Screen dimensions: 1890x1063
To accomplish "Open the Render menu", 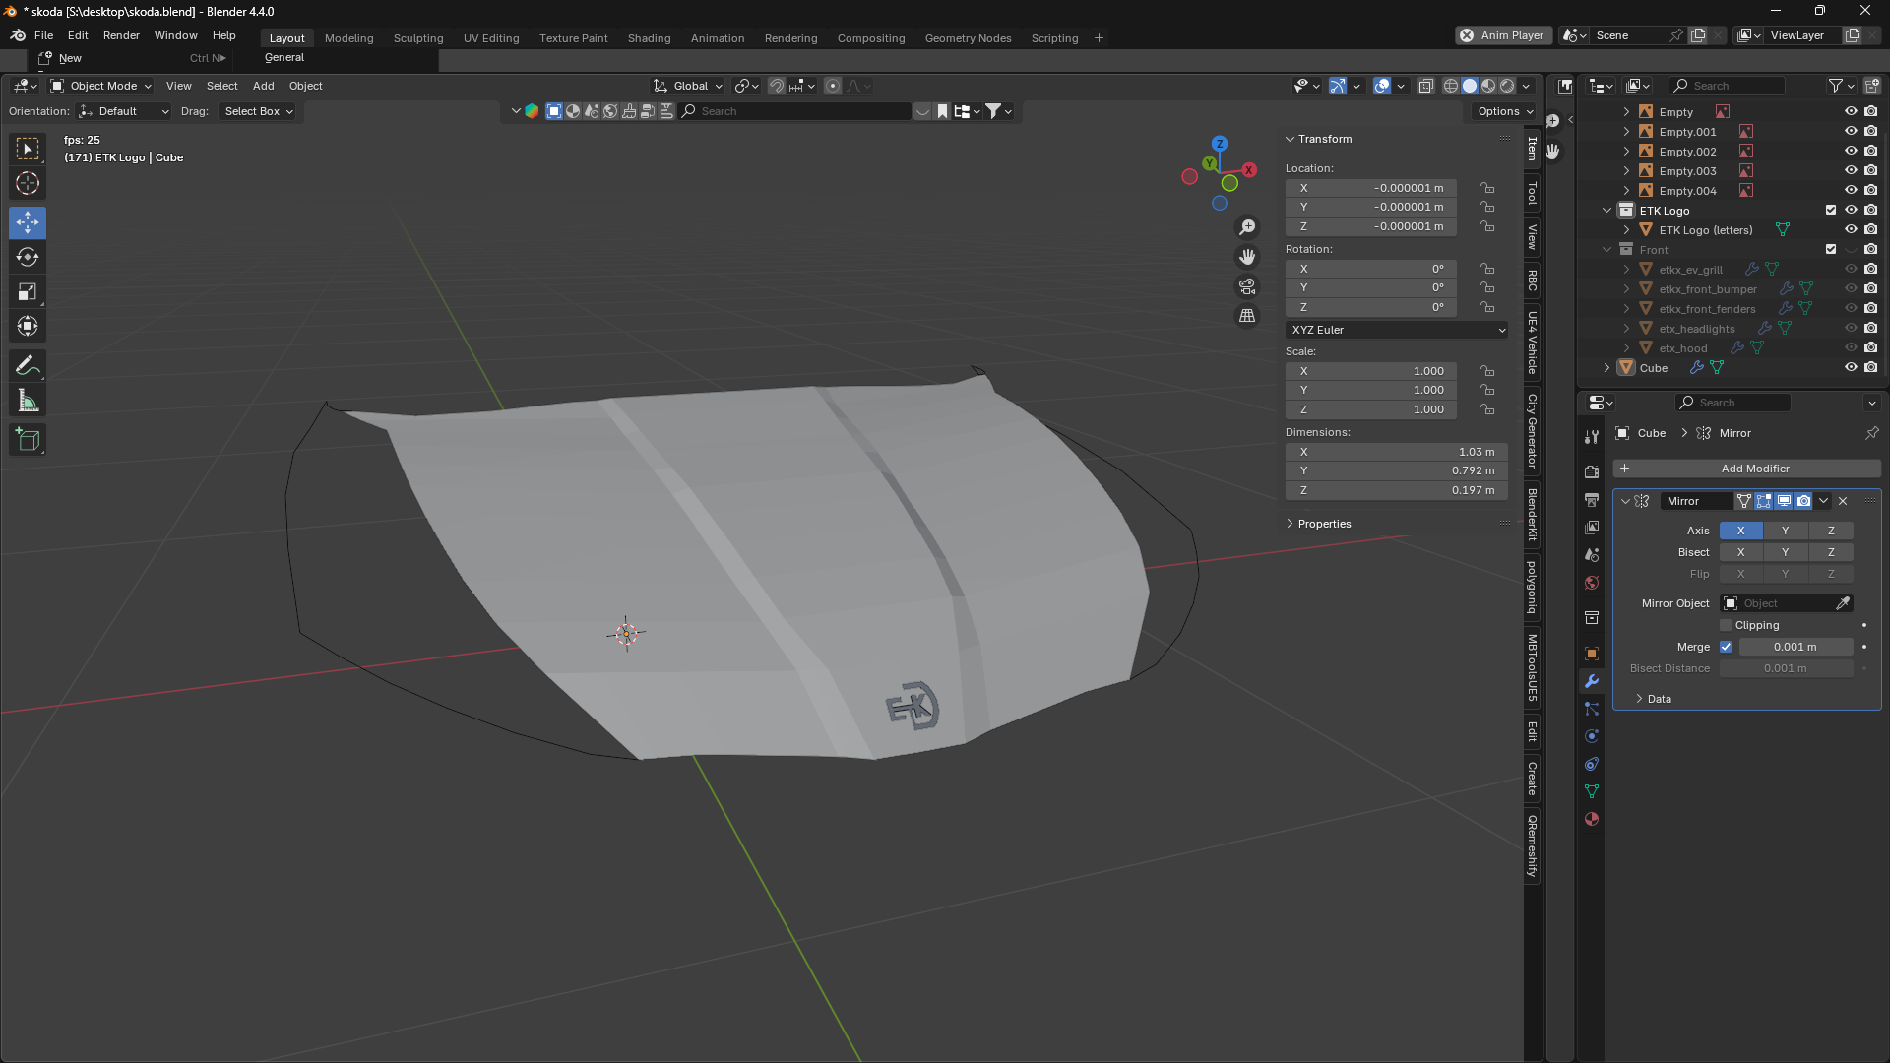I will (x=121, y=35).
